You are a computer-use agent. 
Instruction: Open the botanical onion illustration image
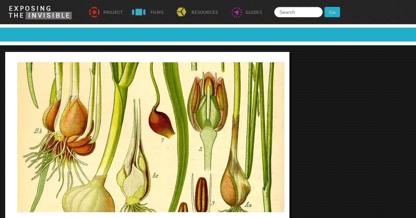151,137
